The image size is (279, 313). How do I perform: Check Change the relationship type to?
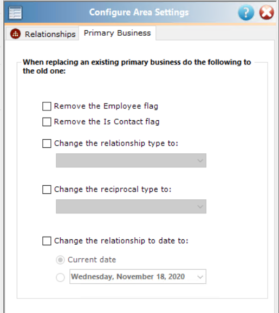[47, 144]
